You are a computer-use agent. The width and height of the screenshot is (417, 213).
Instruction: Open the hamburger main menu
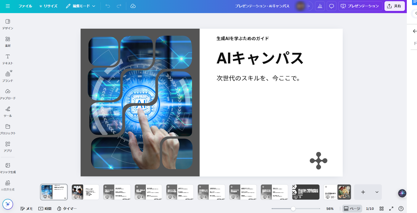(8, 6)
